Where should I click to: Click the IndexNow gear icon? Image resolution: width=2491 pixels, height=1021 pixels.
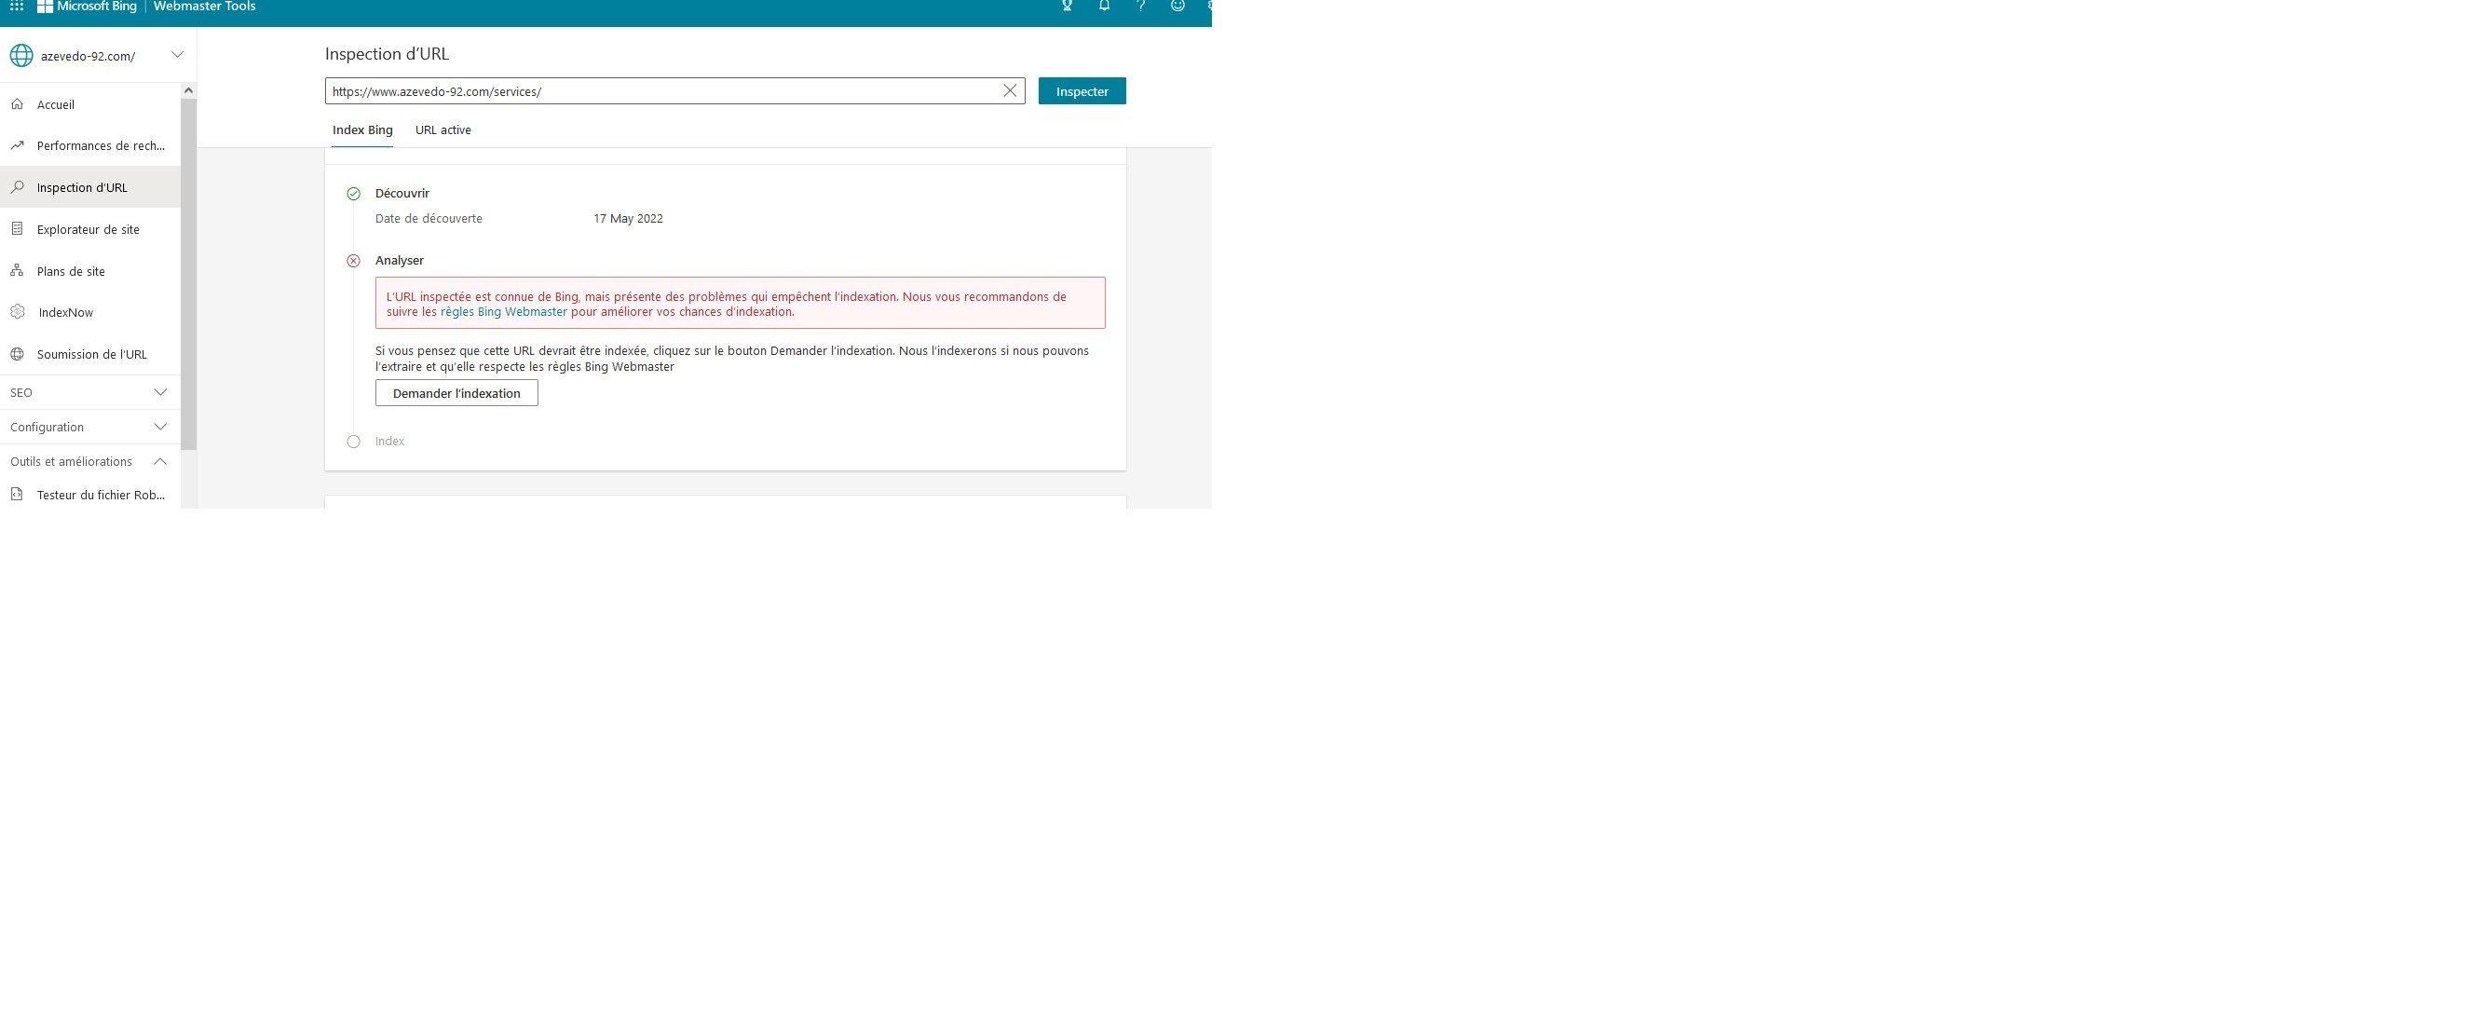[18, 312]
